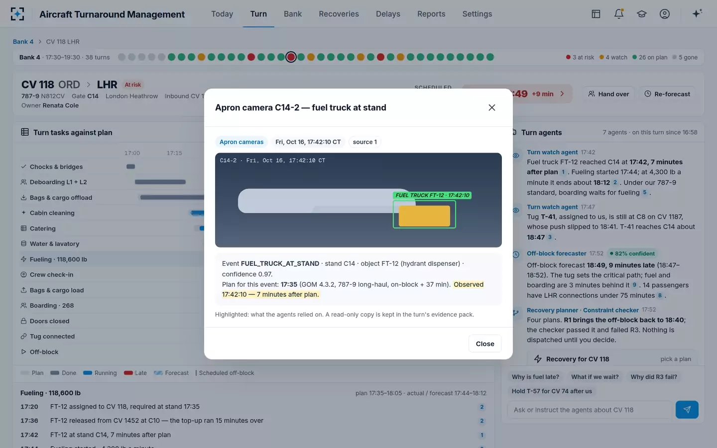This screenshot has height=448, width=717.
Task: Open the graduation cap training icon
Action: (x=642, y=14)
